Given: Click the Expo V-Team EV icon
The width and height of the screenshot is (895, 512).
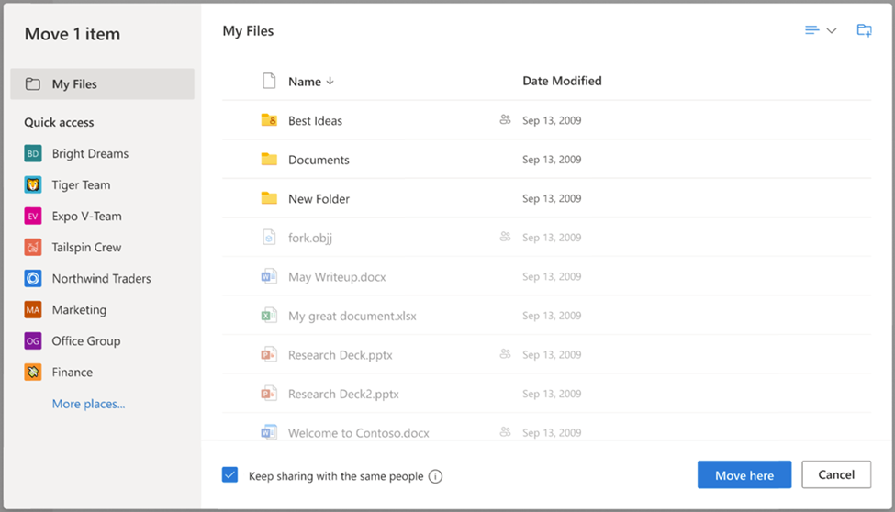Looking at the screenshot, I should tap(33, 217).
